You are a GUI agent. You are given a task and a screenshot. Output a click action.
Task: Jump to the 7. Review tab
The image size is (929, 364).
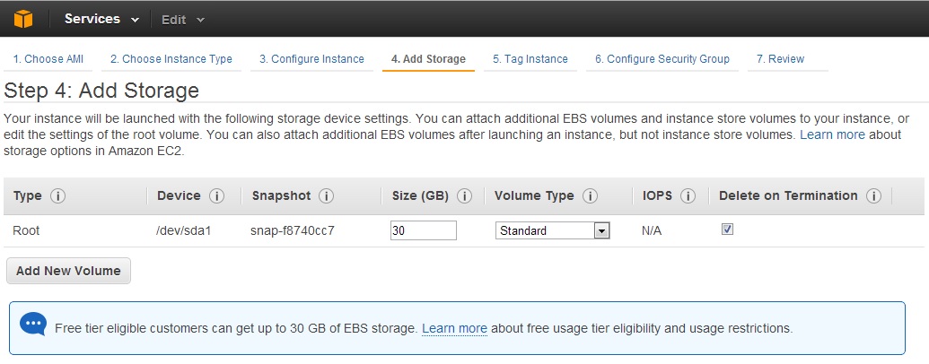point(780,59)
